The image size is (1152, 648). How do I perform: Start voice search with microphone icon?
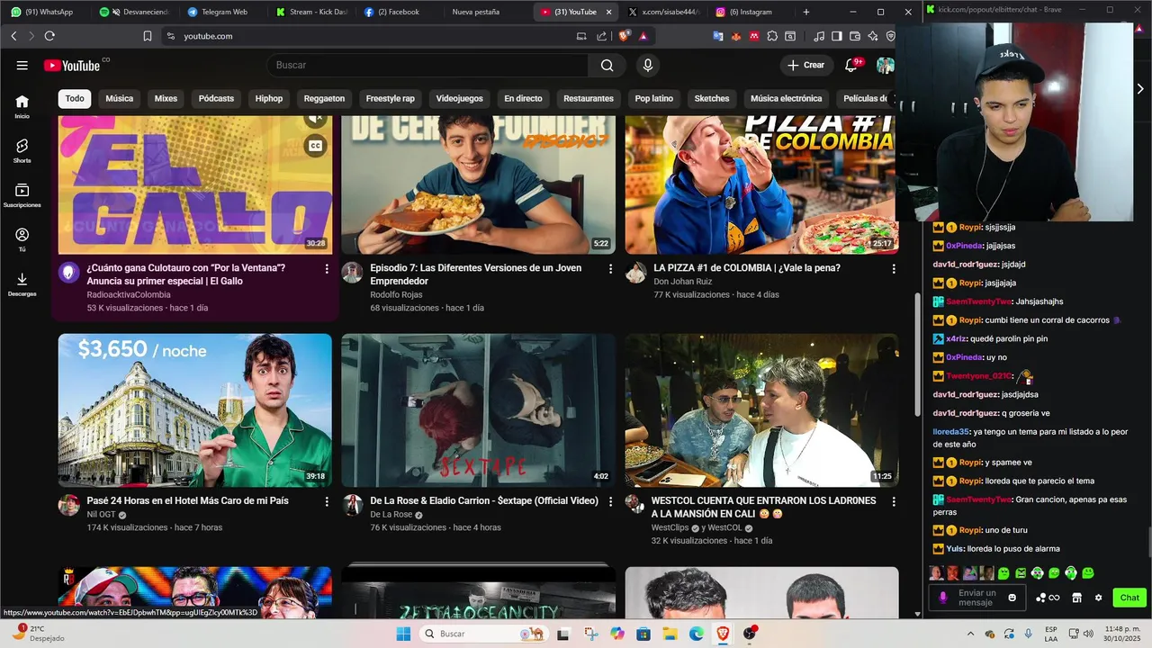(x=647, y=66)
